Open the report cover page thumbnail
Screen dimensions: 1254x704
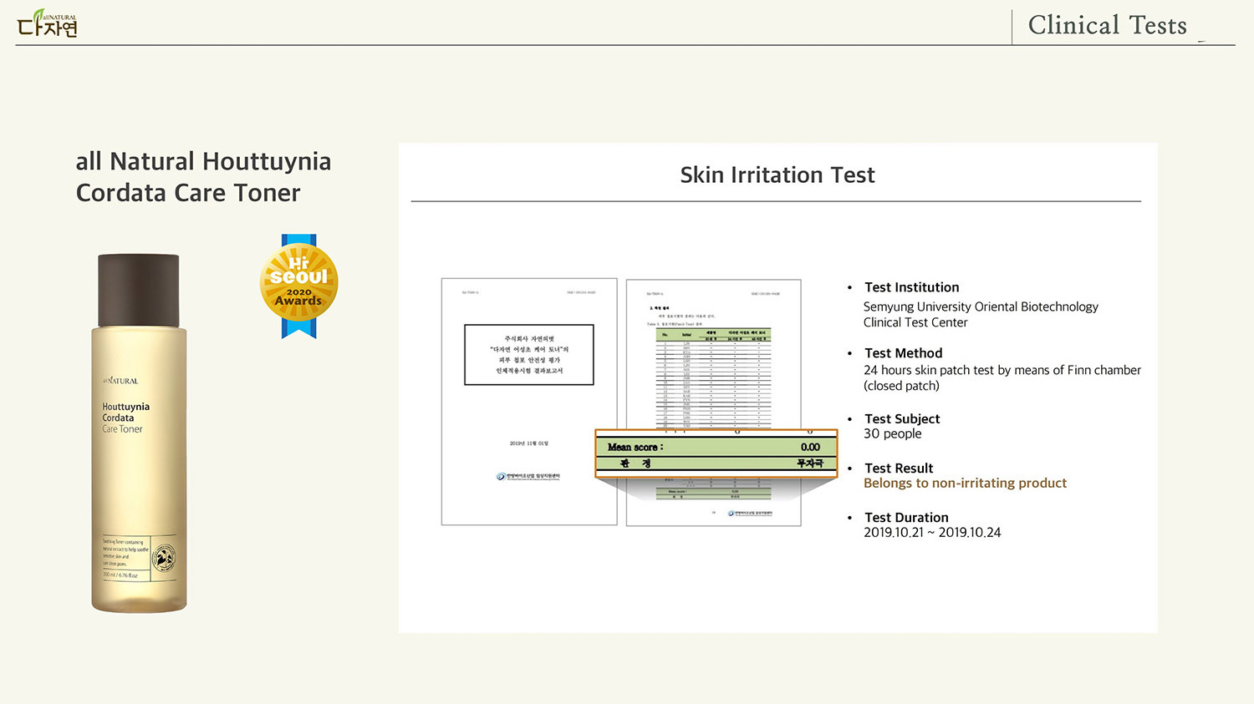click(x=528, y=401)
